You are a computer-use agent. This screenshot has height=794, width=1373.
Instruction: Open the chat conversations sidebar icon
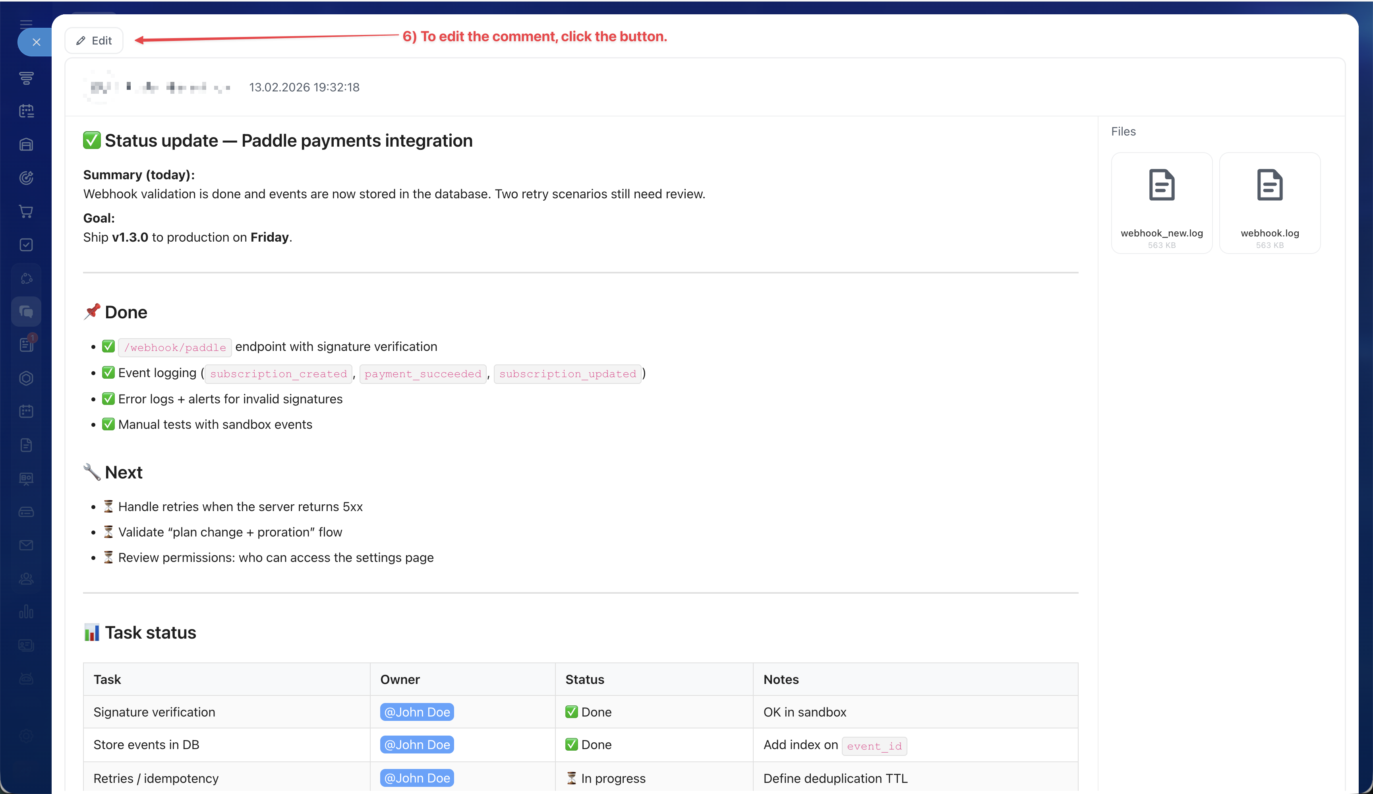[x=26, y=312]
